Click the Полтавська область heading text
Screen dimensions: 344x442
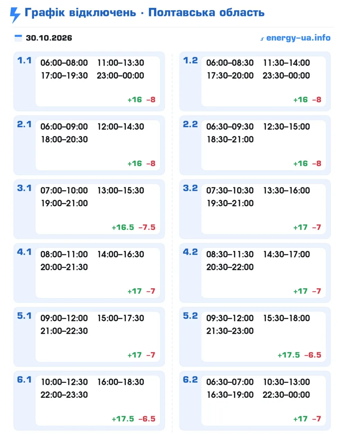coord(206,13)
